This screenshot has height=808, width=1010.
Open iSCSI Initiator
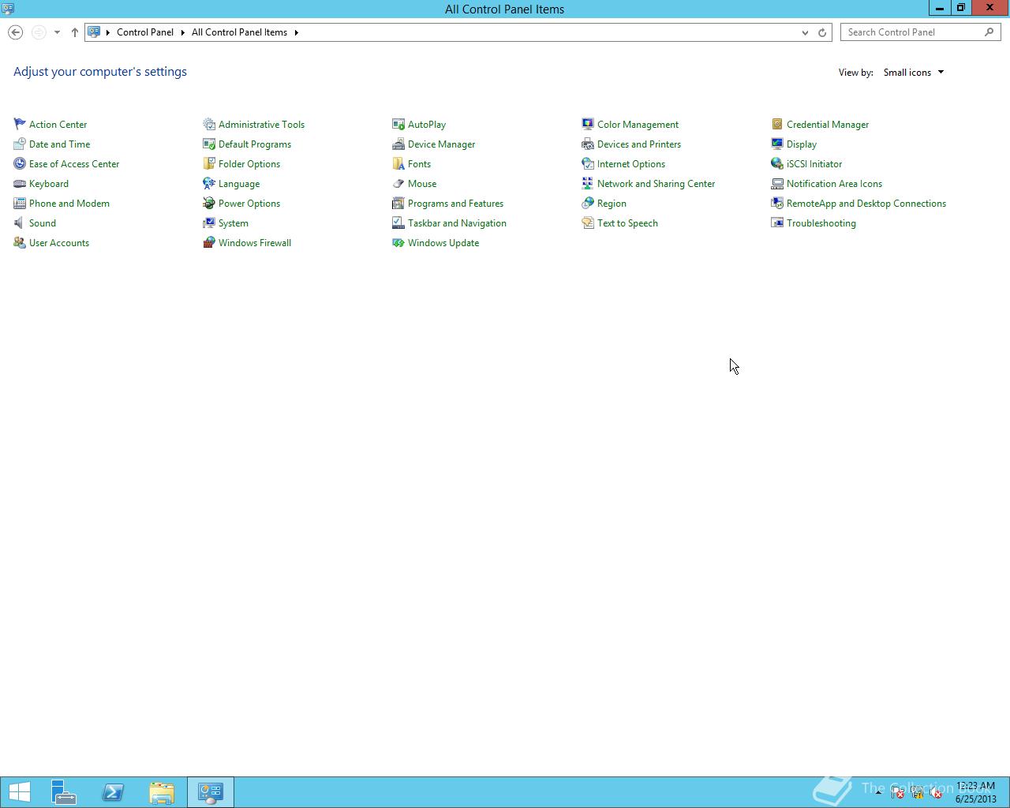point(814,163)
